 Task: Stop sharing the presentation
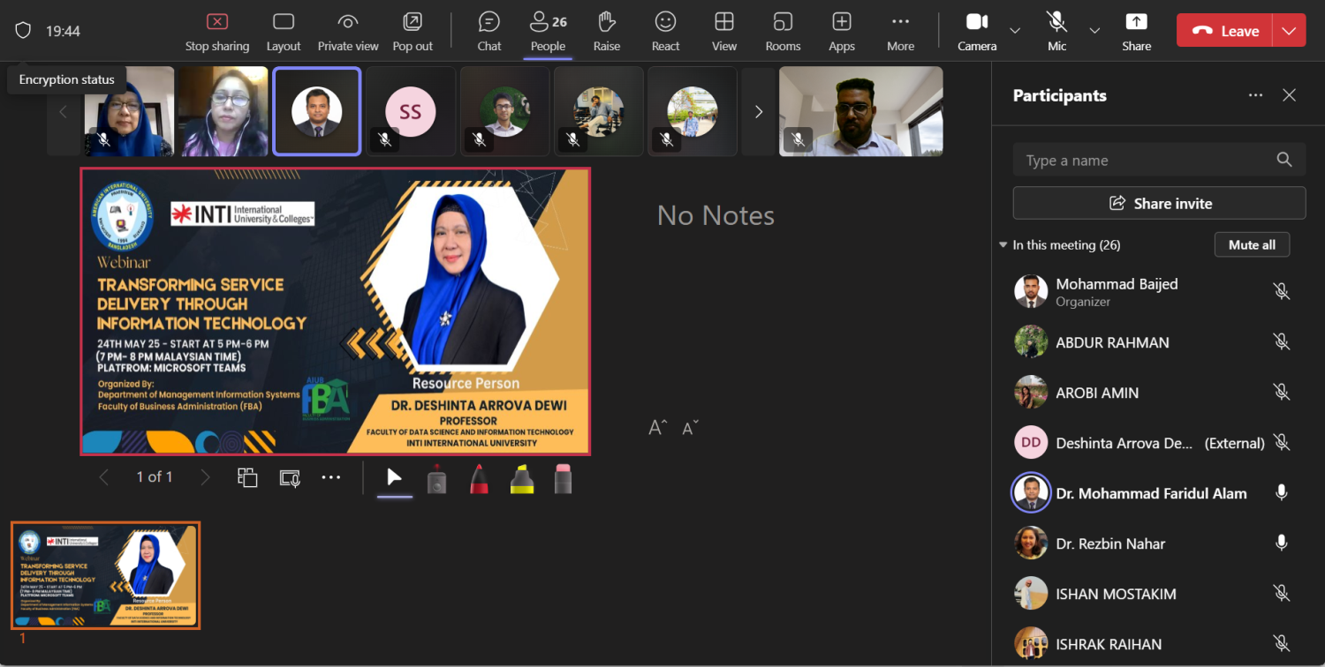pyautogui.click(x=216, y=31)
